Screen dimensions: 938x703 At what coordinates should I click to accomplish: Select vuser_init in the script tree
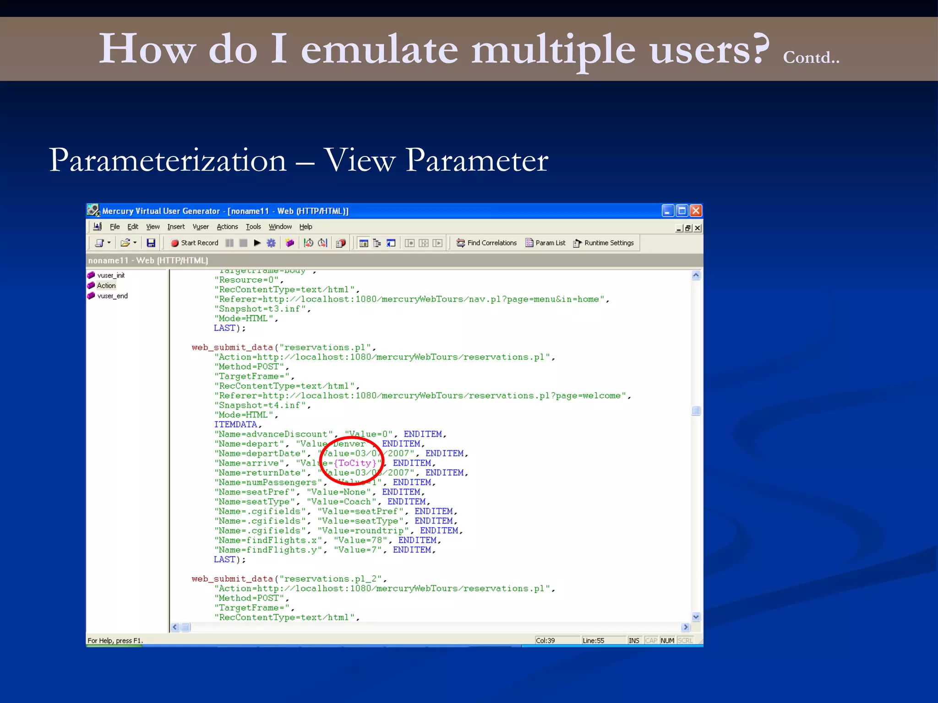coord(111,275)
